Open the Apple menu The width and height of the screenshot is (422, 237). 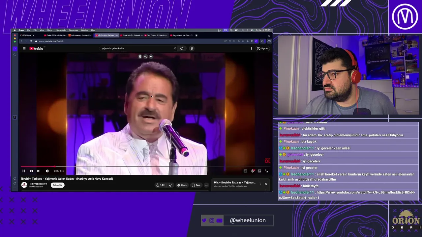pyautogui.click(x=15, y=30)
